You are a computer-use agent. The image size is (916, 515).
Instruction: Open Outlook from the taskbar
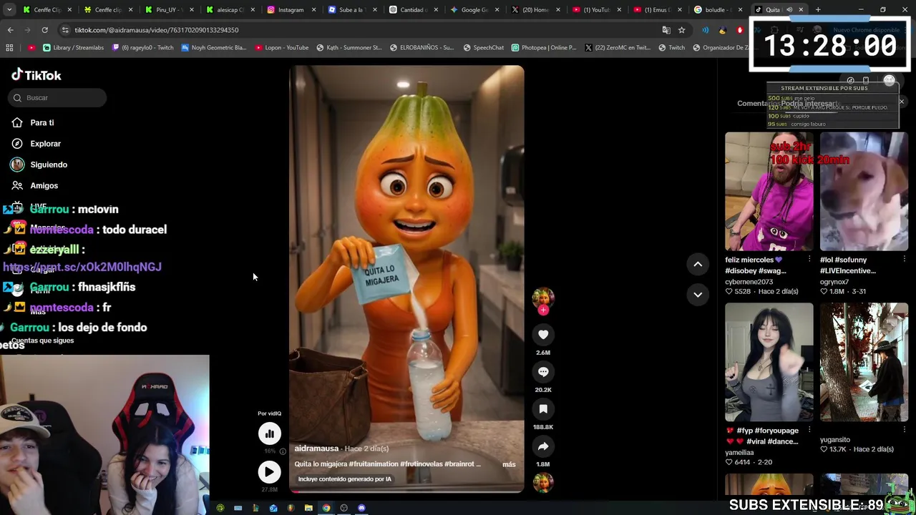point(273,508)
